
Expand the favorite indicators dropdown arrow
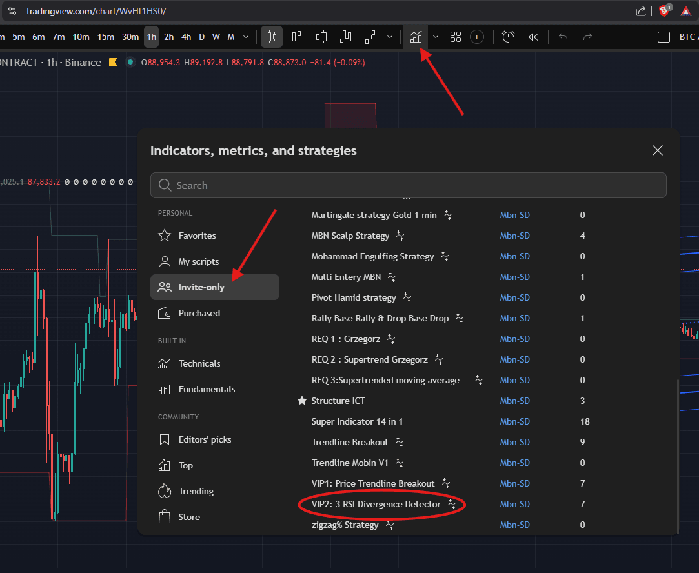pyautogui.click(x=436, y=37)
